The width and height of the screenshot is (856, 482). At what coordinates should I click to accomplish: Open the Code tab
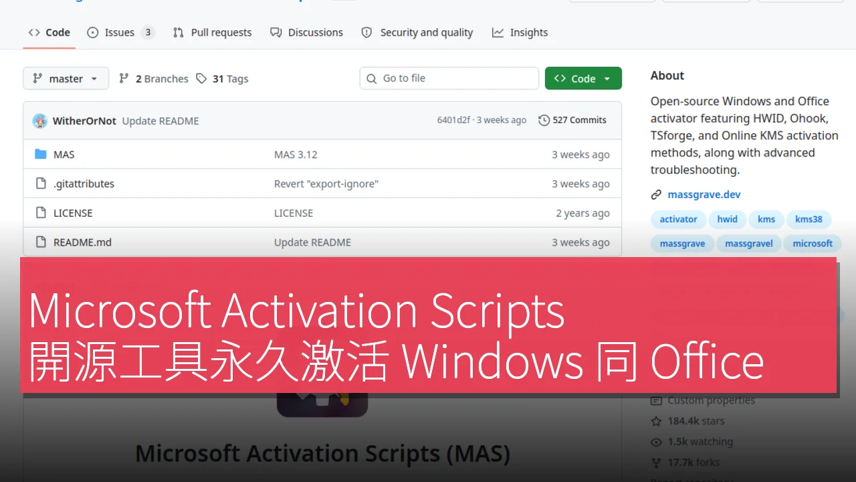point(49,32)
